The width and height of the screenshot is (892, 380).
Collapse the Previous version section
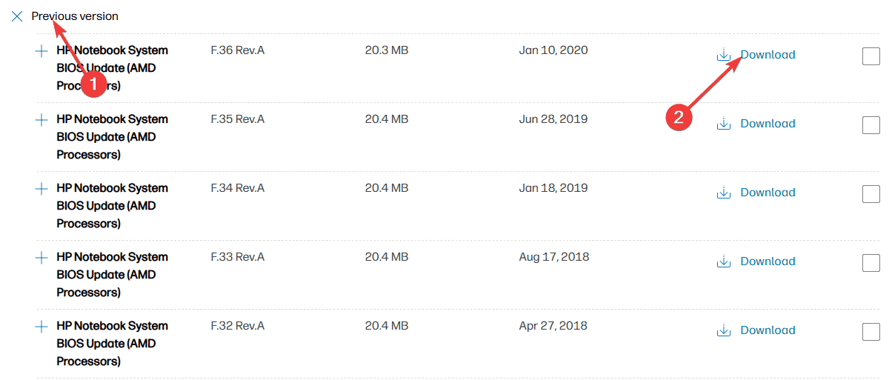[x=17, y=16]
